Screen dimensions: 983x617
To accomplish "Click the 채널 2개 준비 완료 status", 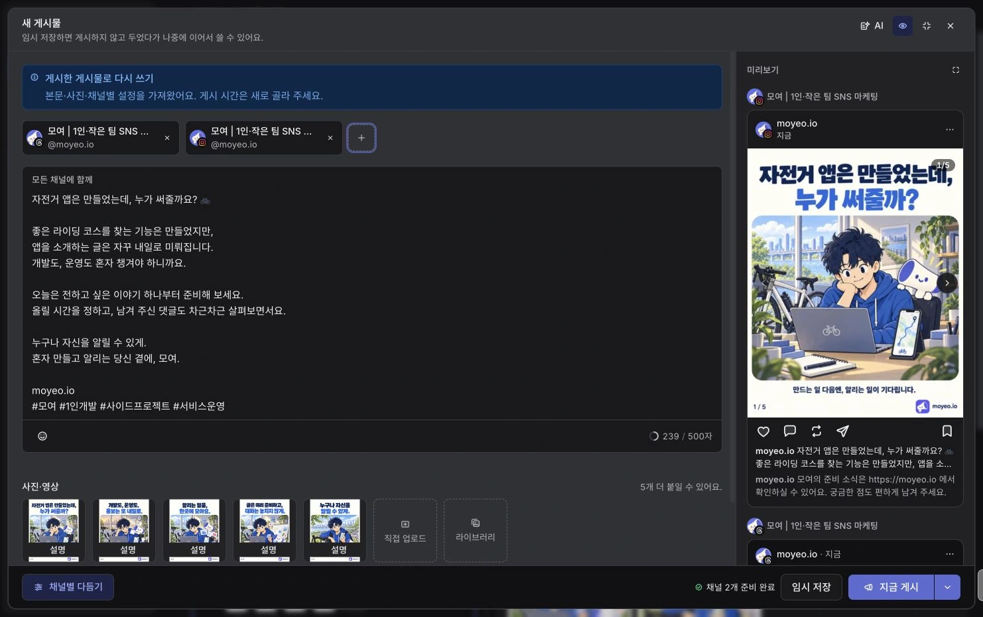I will coord(735,587).
